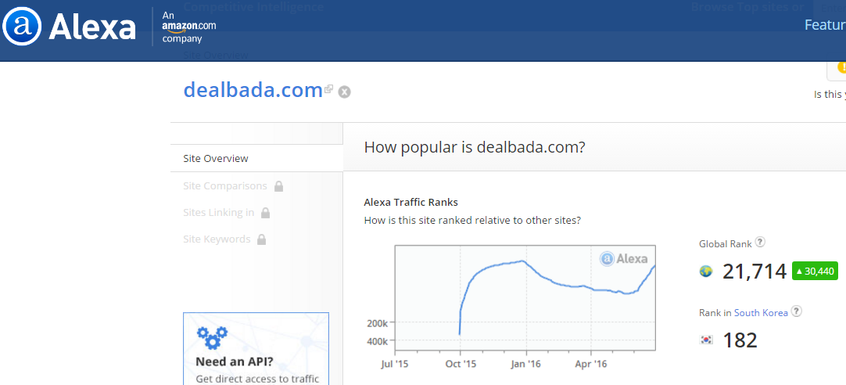Image resolution: width=846 pixels, height=385 pixels.
Task: Click the dealbada.com site title link
Action: (x=253, y=89)
